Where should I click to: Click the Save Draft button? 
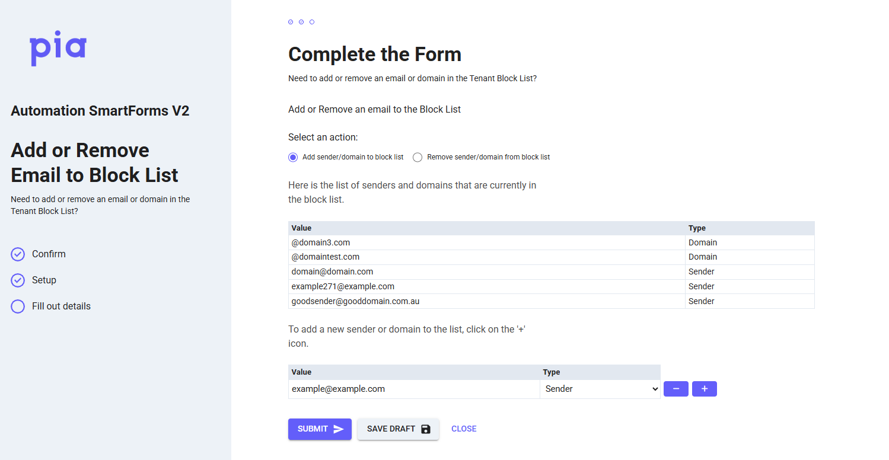[398, 429]
